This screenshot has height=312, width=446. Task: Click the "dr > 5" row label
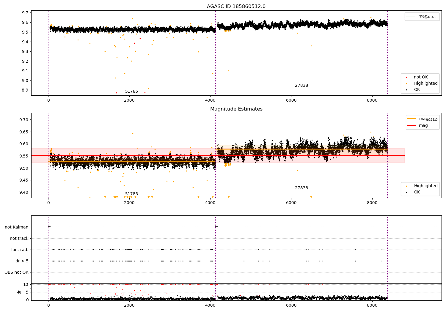[x=22, y=261]
